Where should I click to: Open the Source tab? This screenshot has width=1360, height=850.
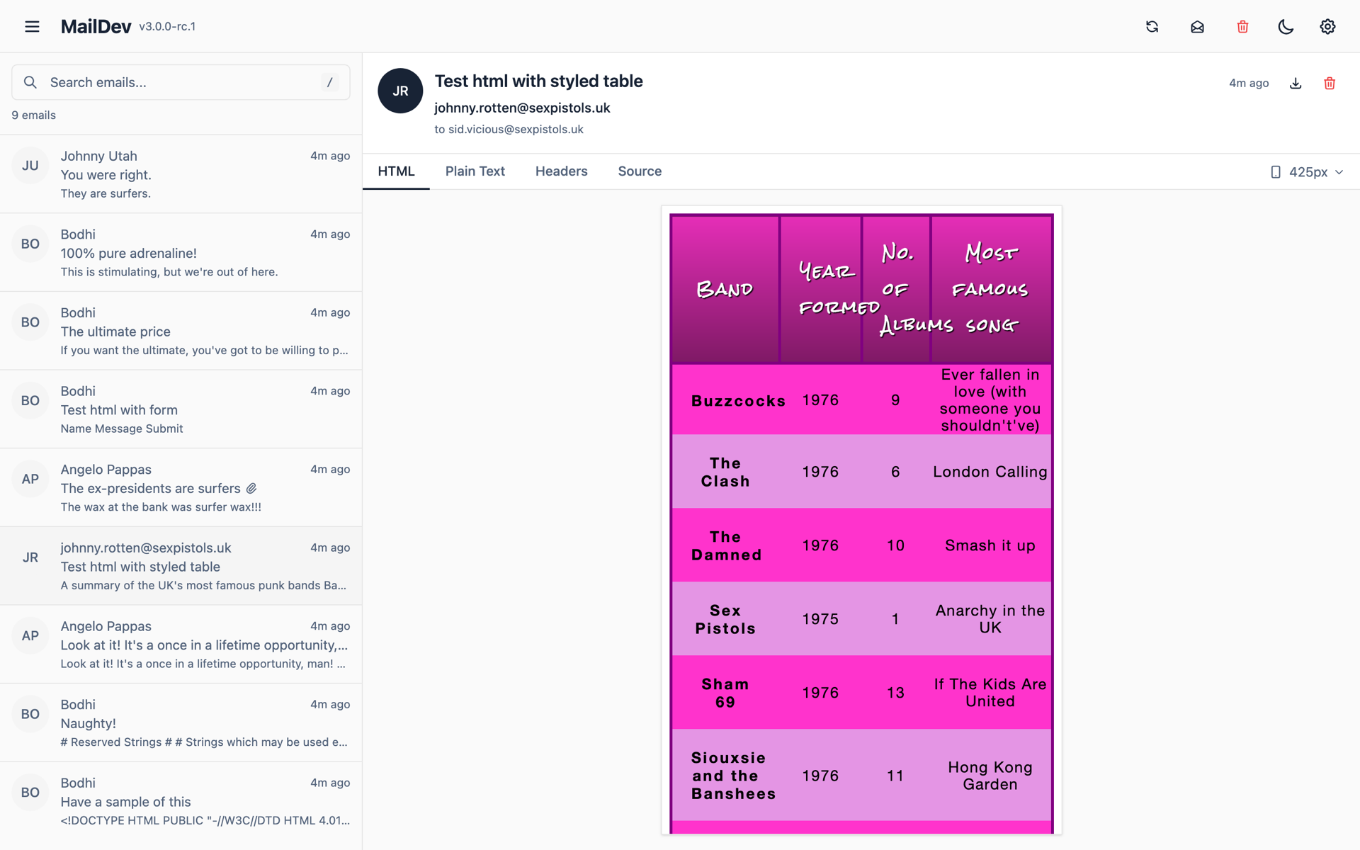pyautogui.click(x=640, y=171)
